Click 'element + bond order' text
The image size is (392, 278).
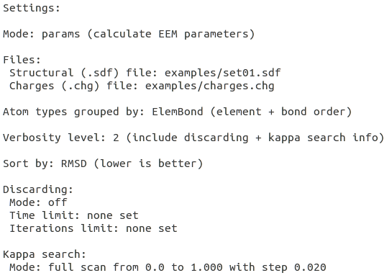[x=281, y=112]
